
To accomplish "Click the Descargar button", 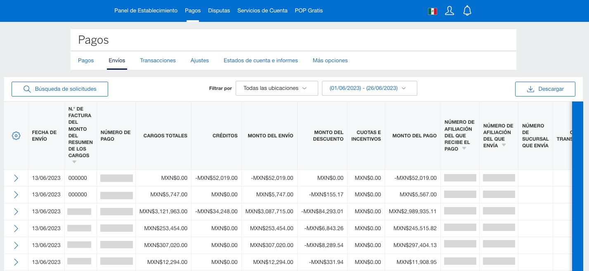I will [545, 89].
